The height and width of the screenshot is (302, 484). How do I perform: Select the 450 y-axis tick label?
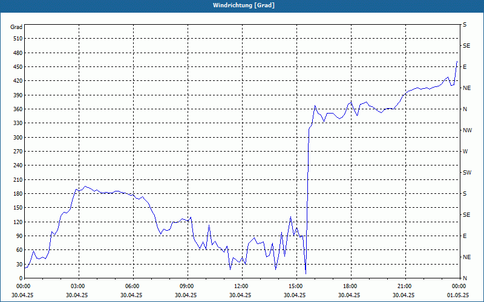point(18,67)
